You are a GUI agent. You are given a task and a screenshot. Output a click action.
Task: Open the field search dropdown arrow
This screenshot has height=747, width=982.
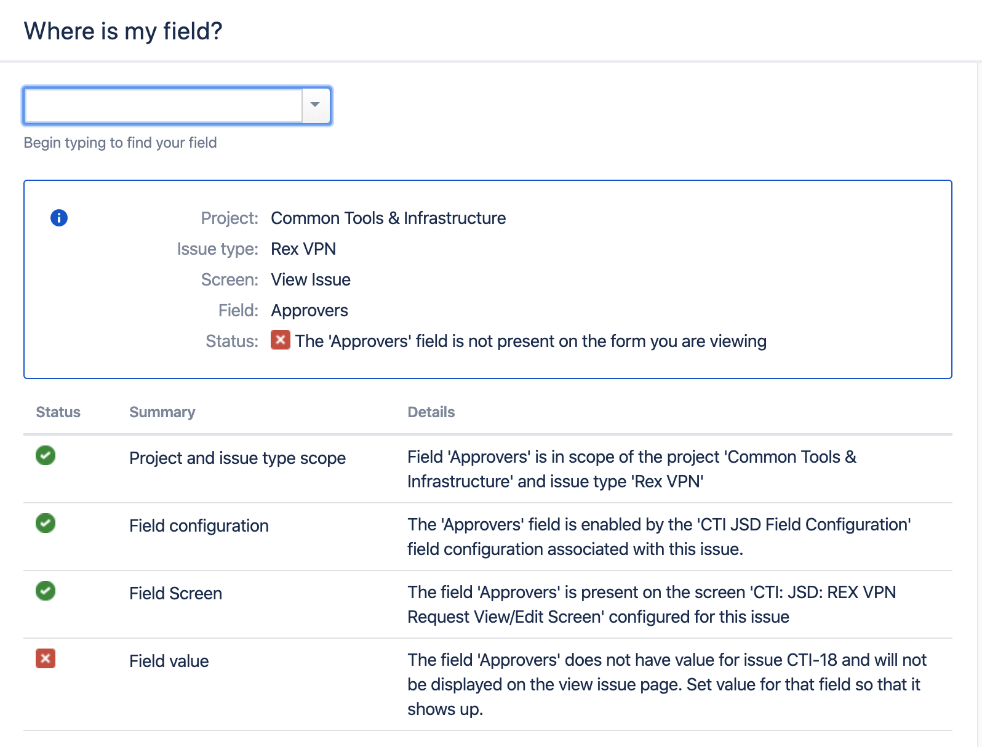[316, 106]
